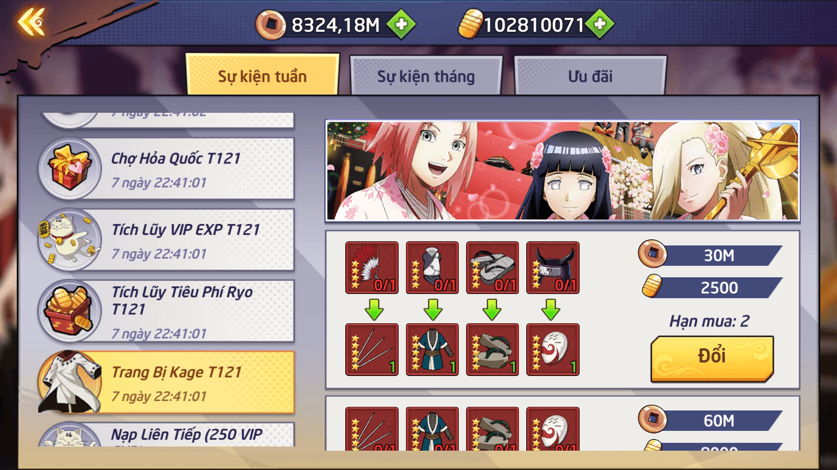Add gold with green plus beside 102810071

click(x=600, y=24)
